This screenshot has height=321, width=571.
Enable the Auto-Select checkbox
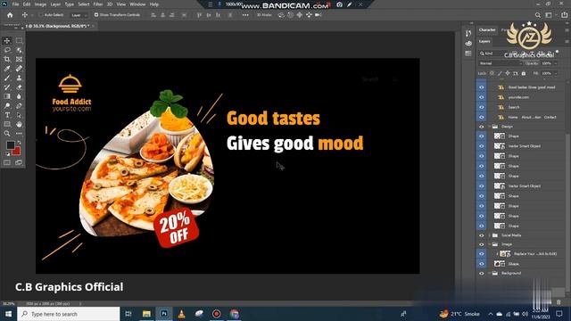41,15
